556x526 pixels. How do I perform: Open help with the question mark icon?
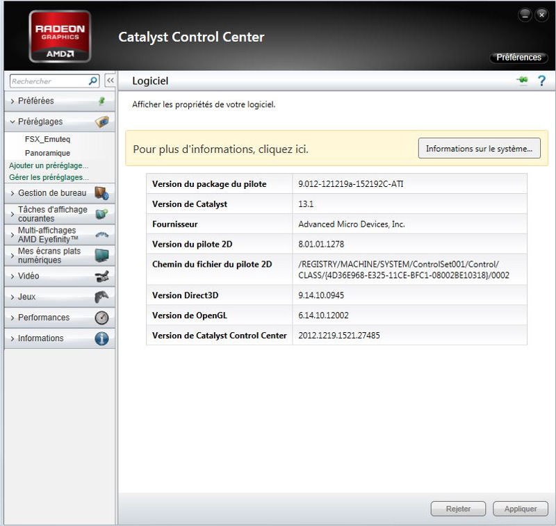coord(541,81)
